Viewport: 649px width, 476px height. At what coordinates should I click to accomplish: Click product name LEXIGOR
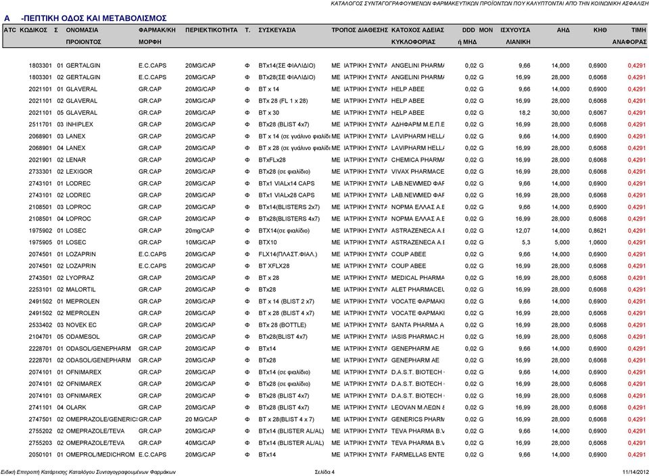coord(79,172)
